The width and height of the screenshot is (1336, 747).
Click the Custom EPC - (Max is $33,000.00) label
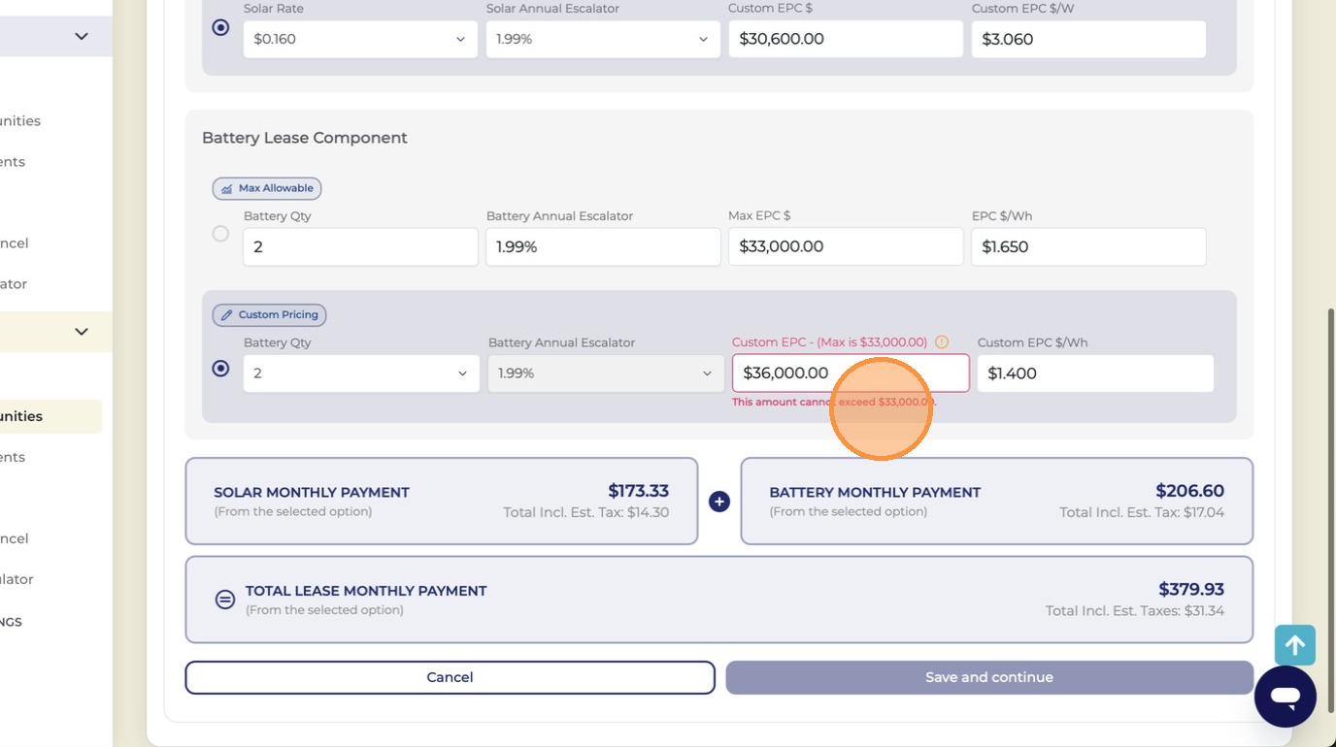[829, 342]
